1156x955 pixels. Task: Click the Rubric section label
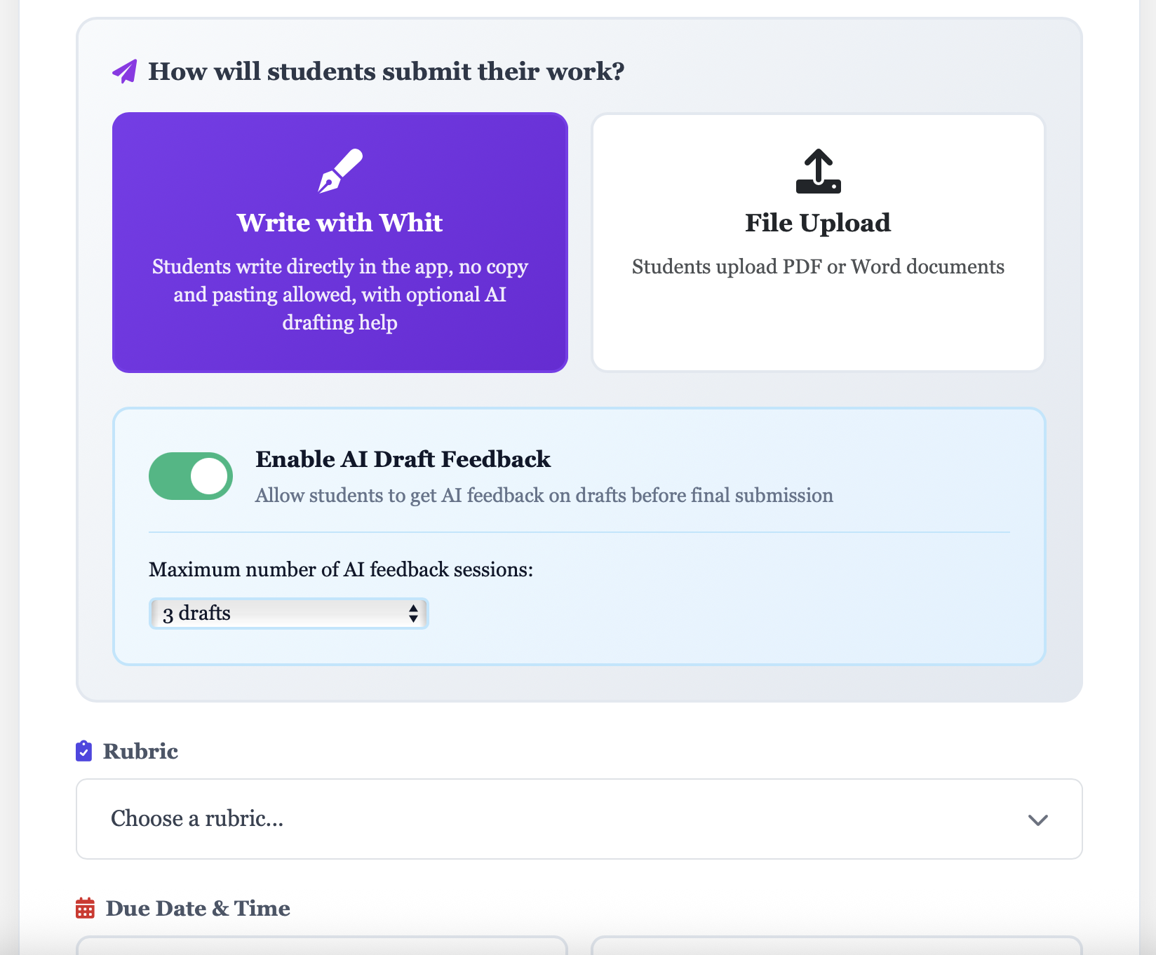pyautogui.click(x=140, y=752)
